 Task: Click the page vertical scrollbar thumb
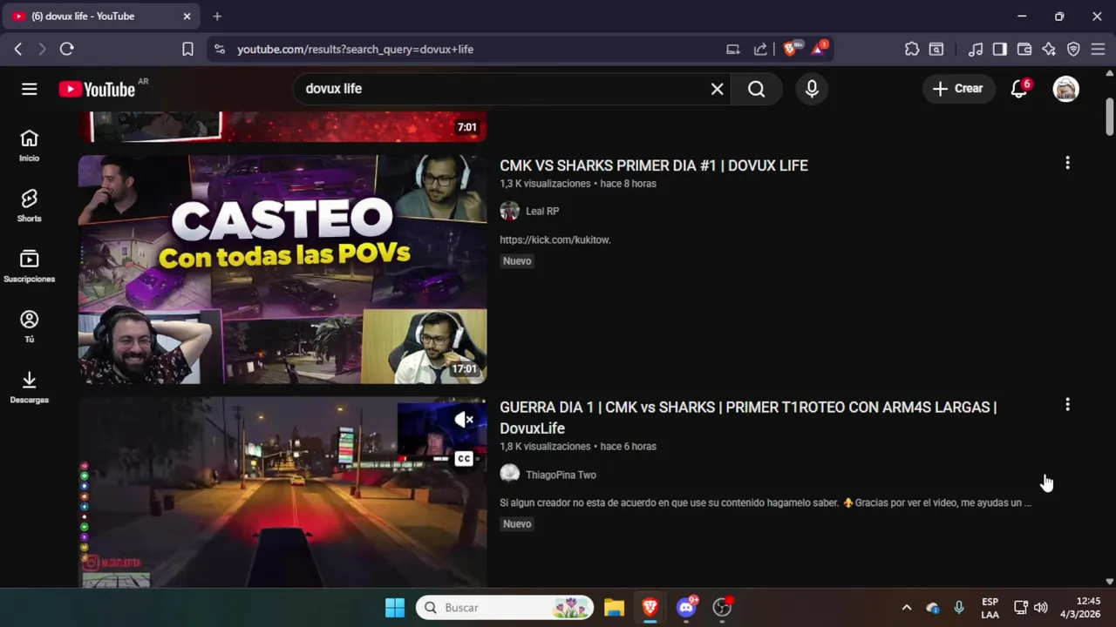(x=1109, y=117)
